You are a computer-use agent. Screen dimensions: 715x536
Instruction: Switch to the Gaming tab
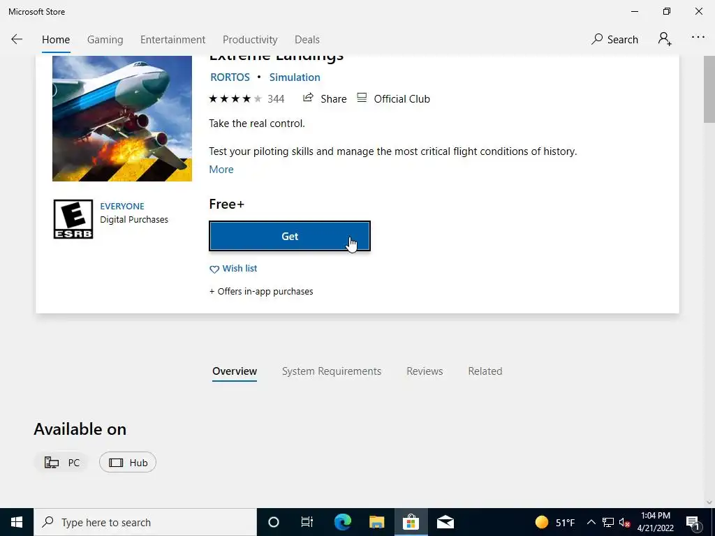(105, 40)
